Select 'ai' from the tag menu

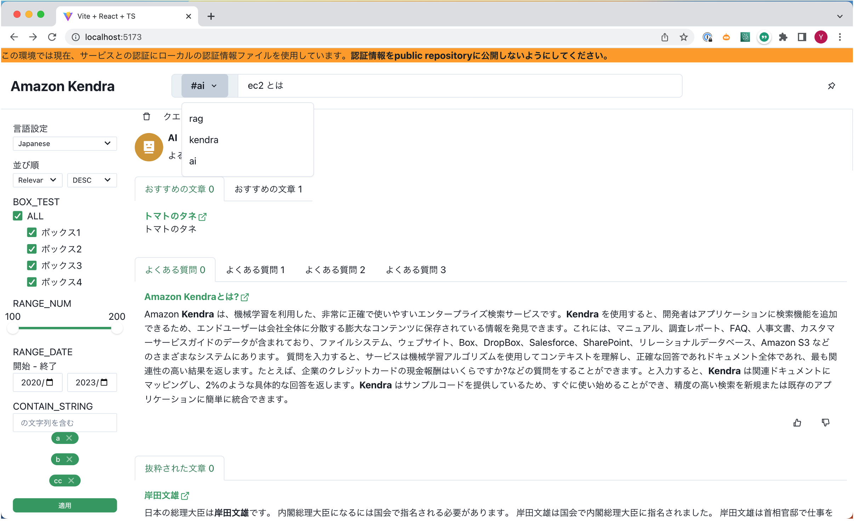[x=247, y=161]
